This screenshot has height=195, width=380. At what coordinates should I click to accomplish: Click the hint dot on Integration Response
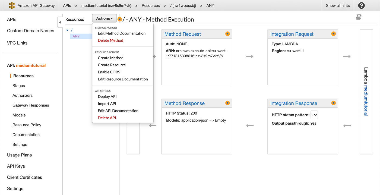tap(333, 103)
